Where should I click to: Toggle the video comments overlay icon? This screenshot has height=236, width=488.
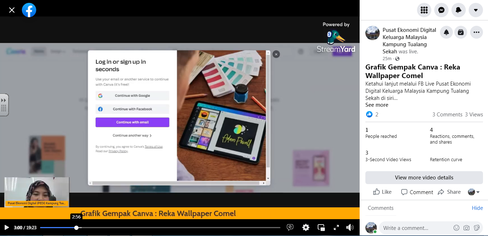(290, 227)
